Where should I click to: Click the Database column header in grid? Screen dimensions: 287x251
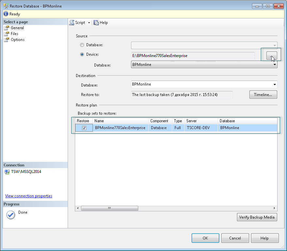247,121
